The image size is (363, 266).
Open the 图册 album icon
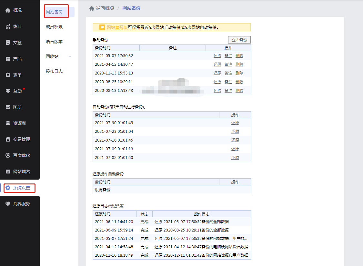[x=8, y=107]
